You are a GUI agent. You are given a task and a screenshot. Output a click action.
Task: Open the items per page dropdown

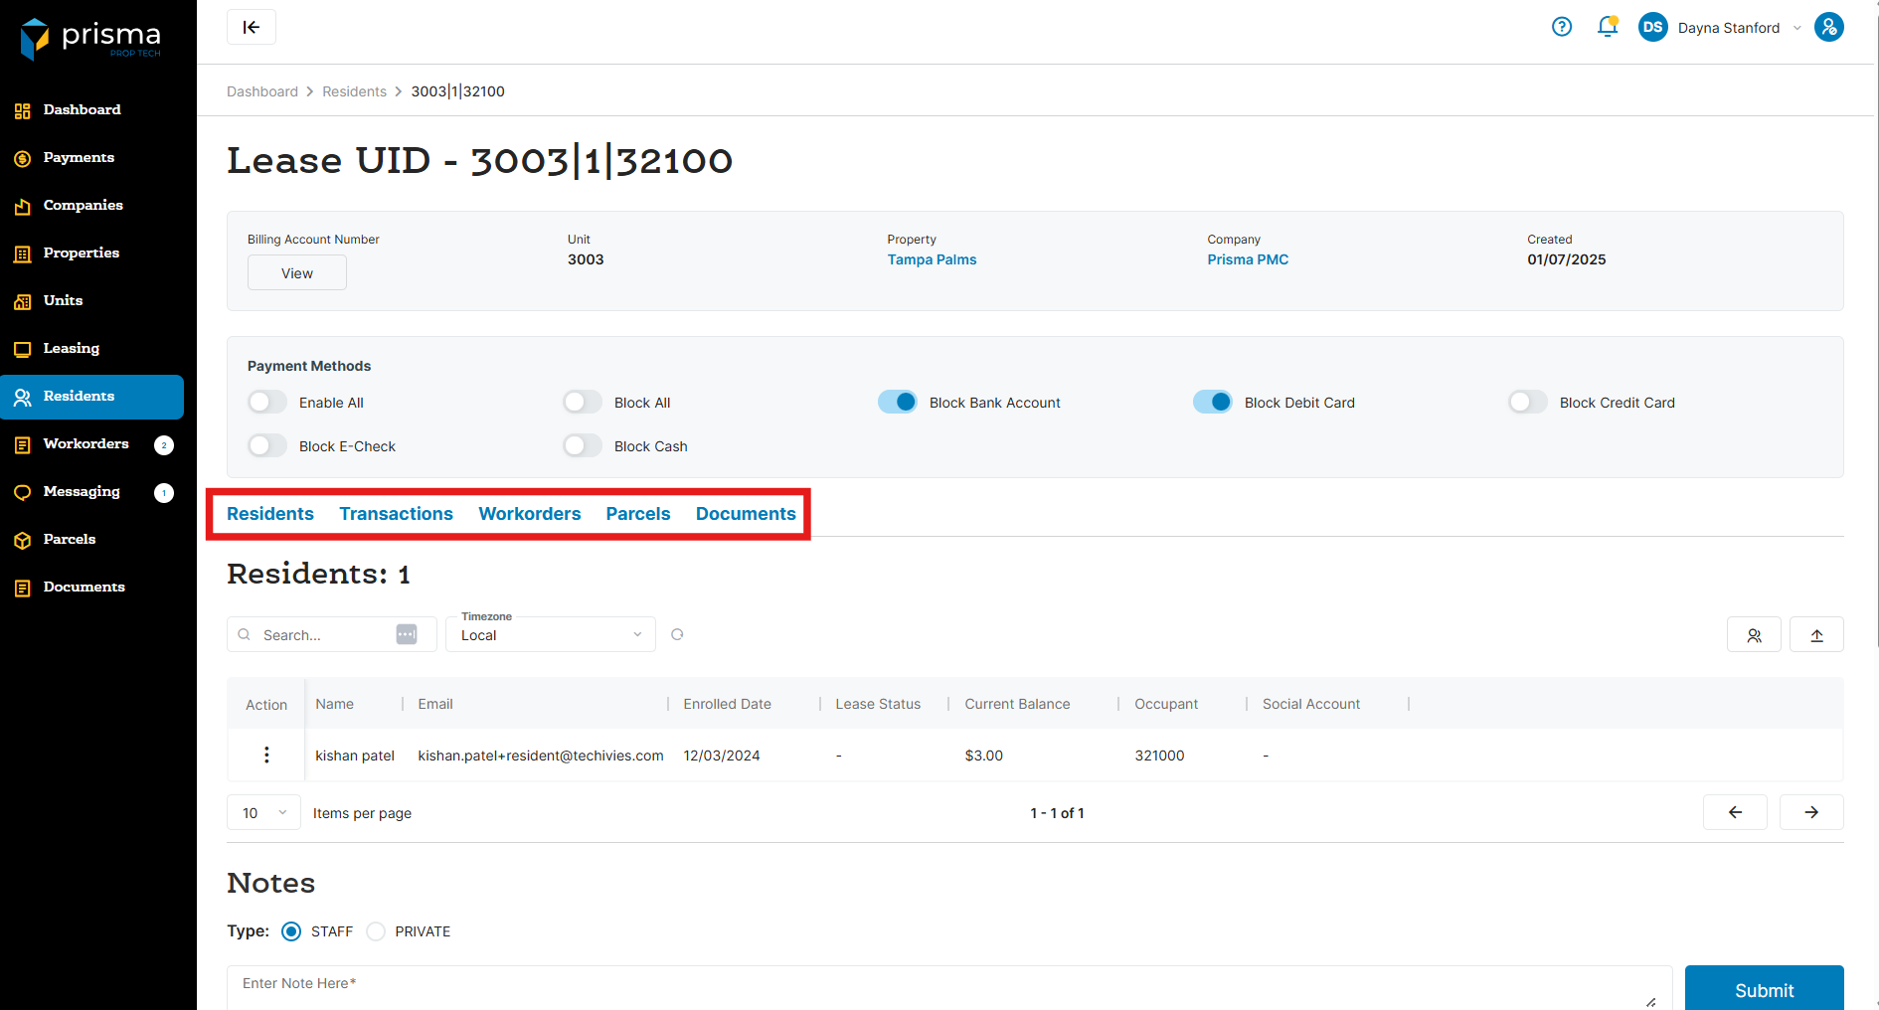click(x=263, y=812)
